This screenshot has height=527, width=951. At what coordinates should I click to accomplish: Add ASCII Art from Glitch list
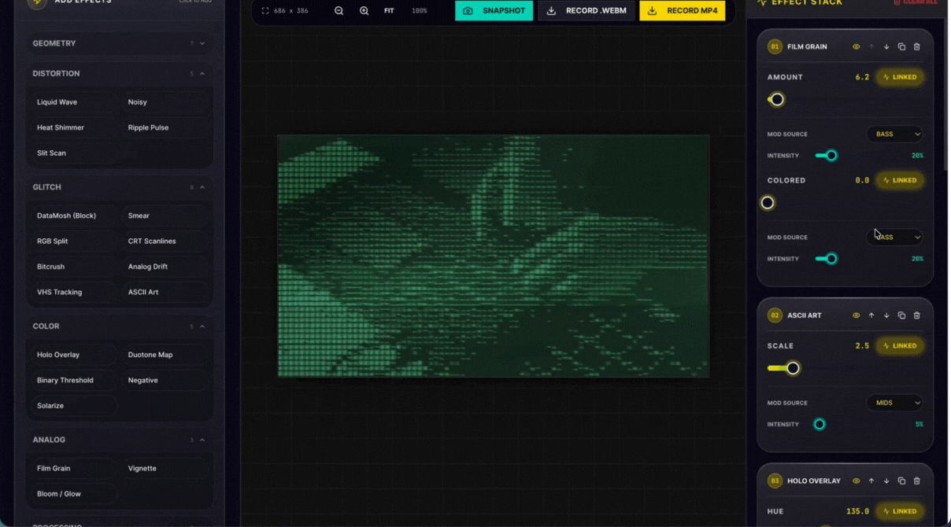[x=165, y=292]
